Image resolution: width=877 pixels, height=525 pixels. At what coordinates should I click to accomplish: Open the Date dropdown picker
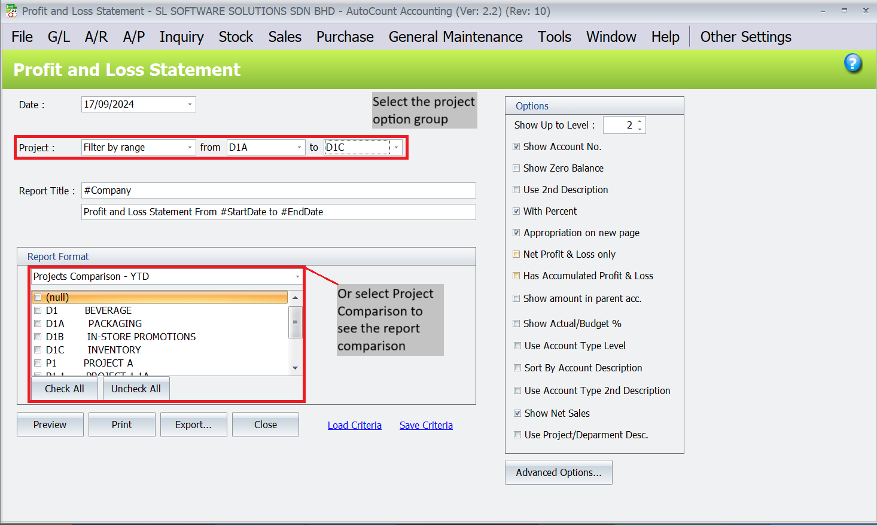click(x=190, y=105)
